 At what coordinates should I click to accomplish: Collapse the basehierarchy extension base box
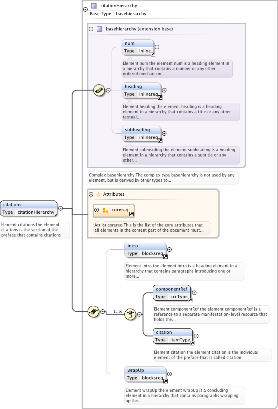coord(91,29)
